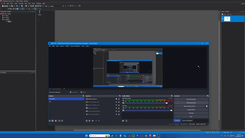Click Start Recording button
Viewport: 245px width, 138px height.
(191, 103)
